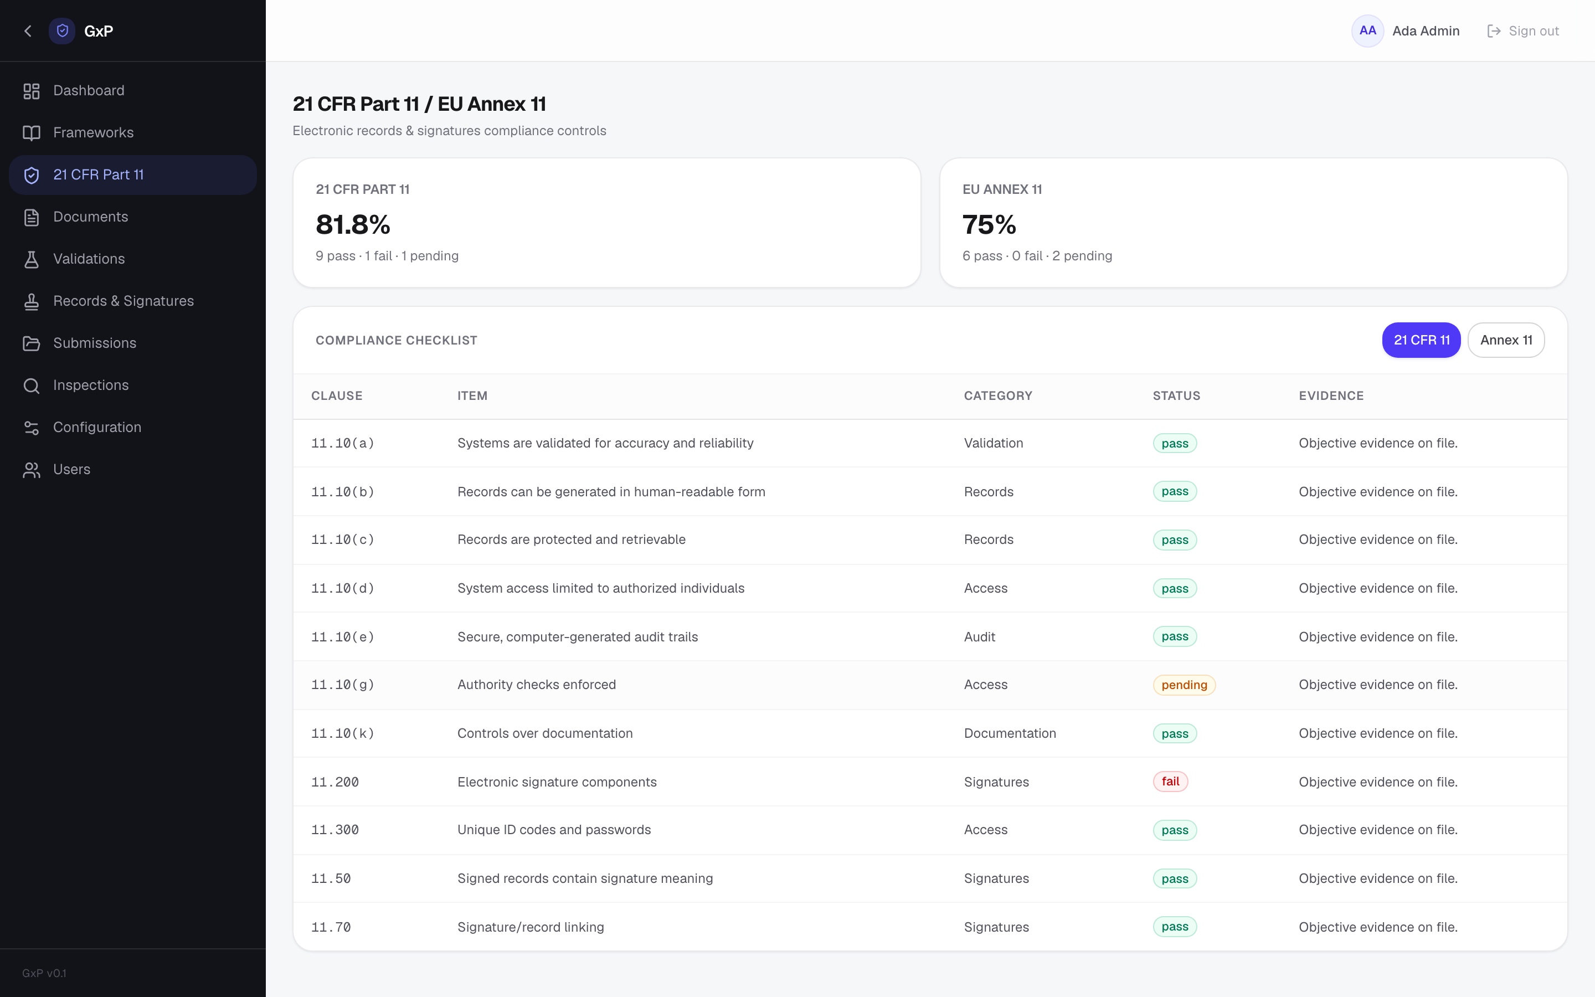
Task: Go to Submissions page
Action: [x=132, y=343]
